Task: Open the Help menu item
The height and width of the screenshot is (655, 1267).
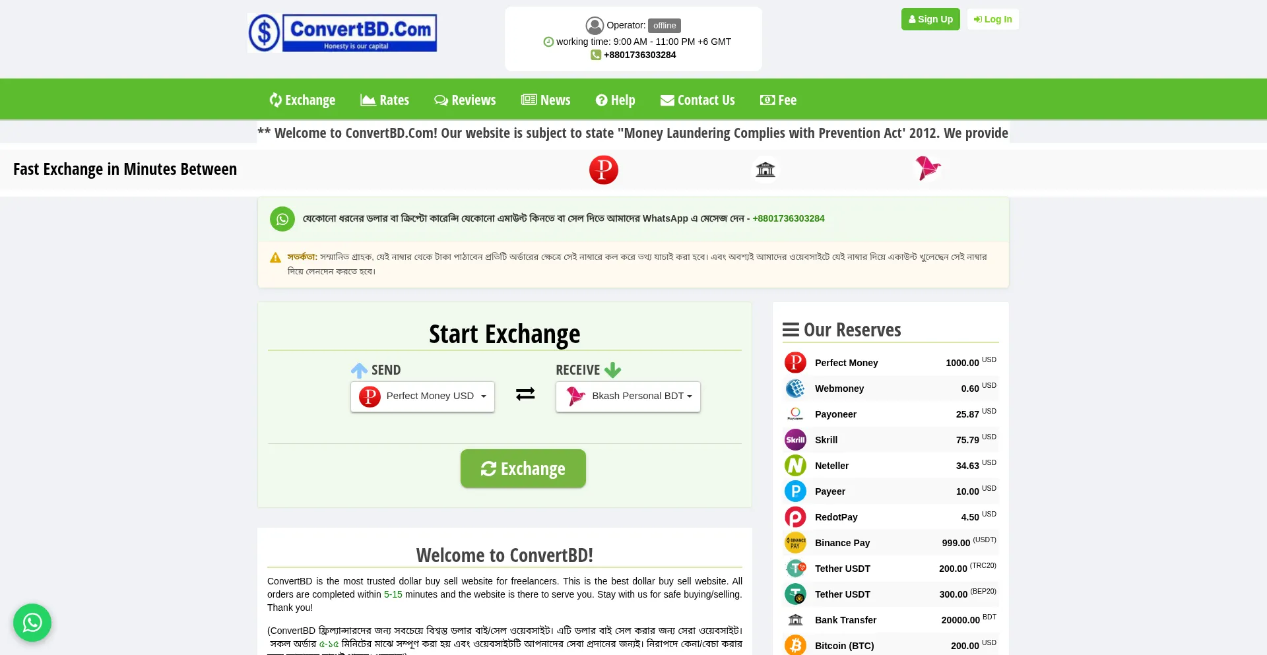Action: click(x=615, y=100)
